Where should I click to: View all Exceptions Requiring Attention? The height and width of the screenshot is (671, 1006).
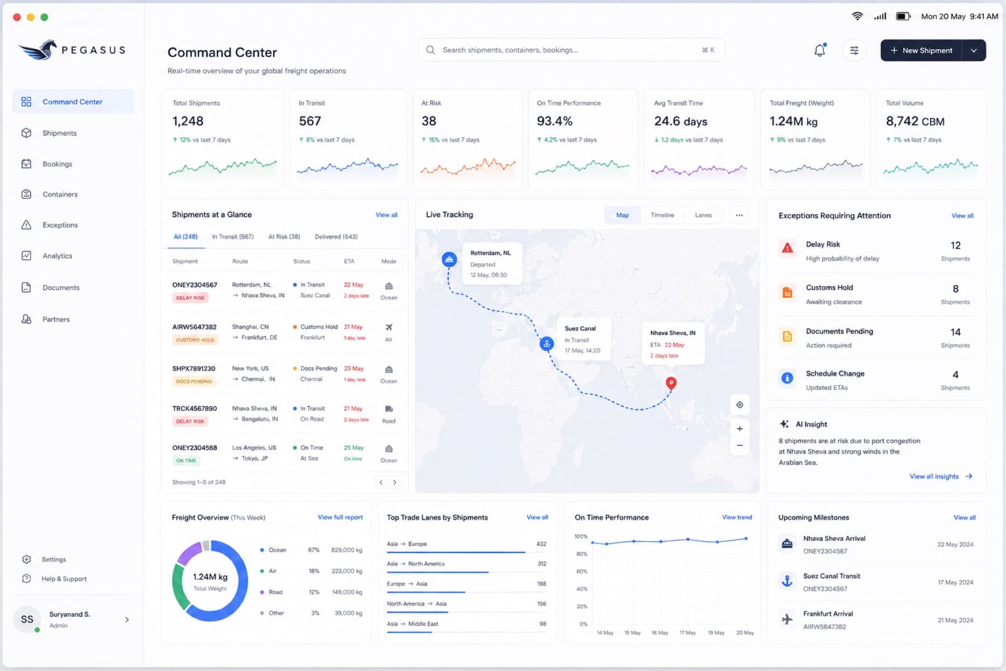click(962, 216)
